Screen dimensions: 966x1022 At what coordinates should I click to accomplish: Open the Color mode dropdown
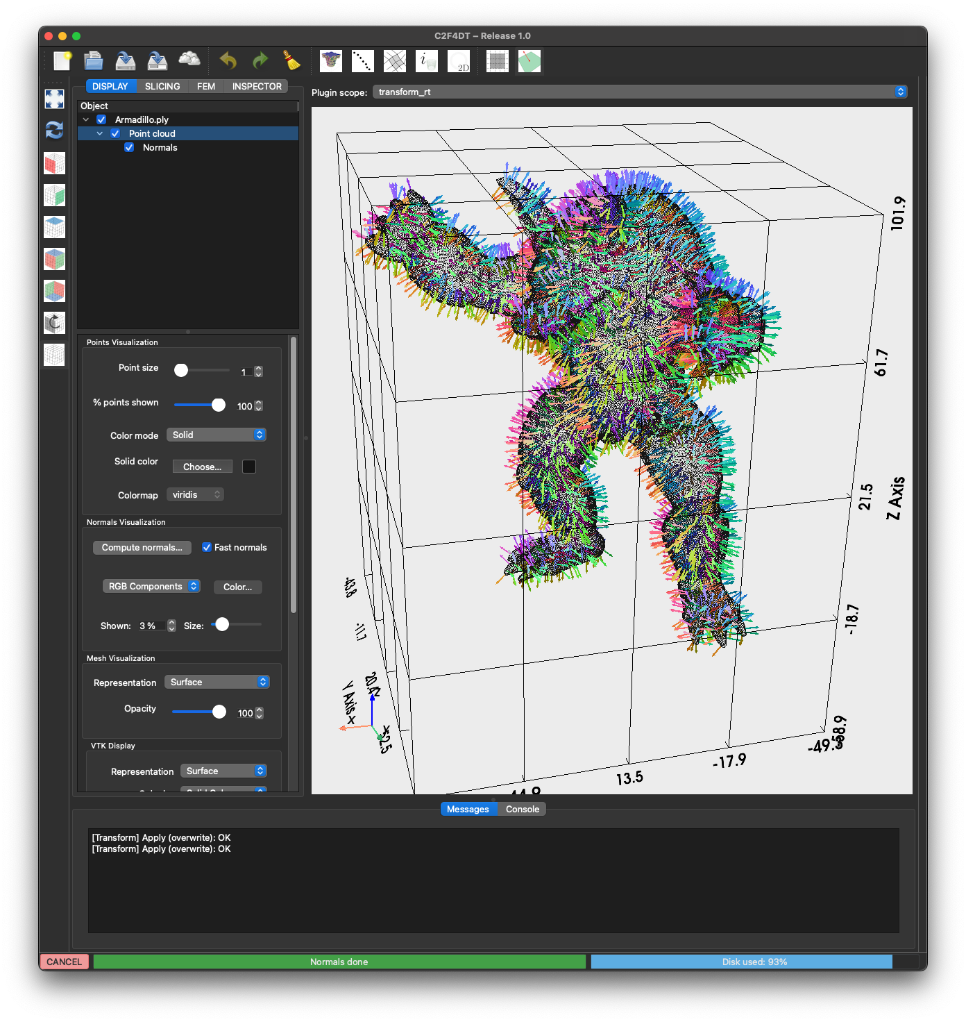217,435
